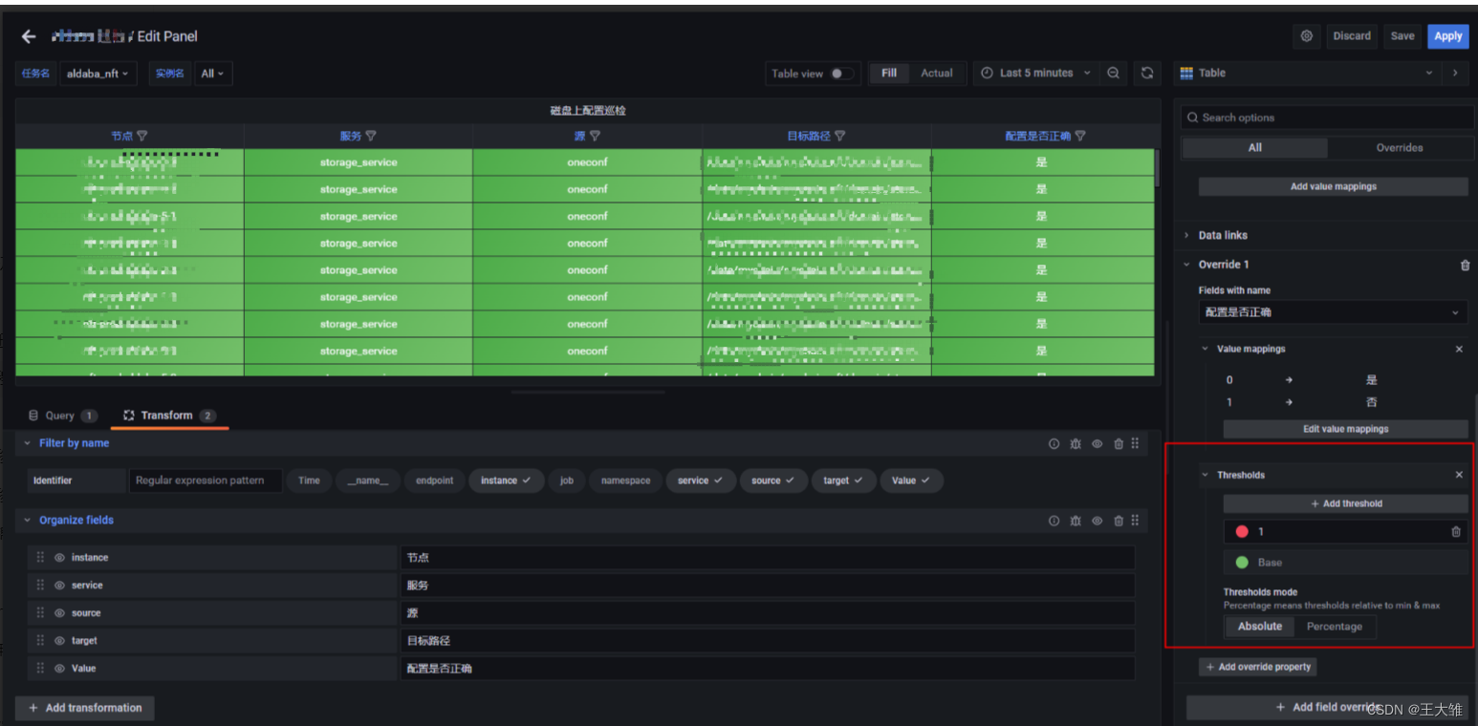The height and width of the screenshot is (726, 1478).
Task: Discard panel changes
Action: click(x=1352, y=36)
